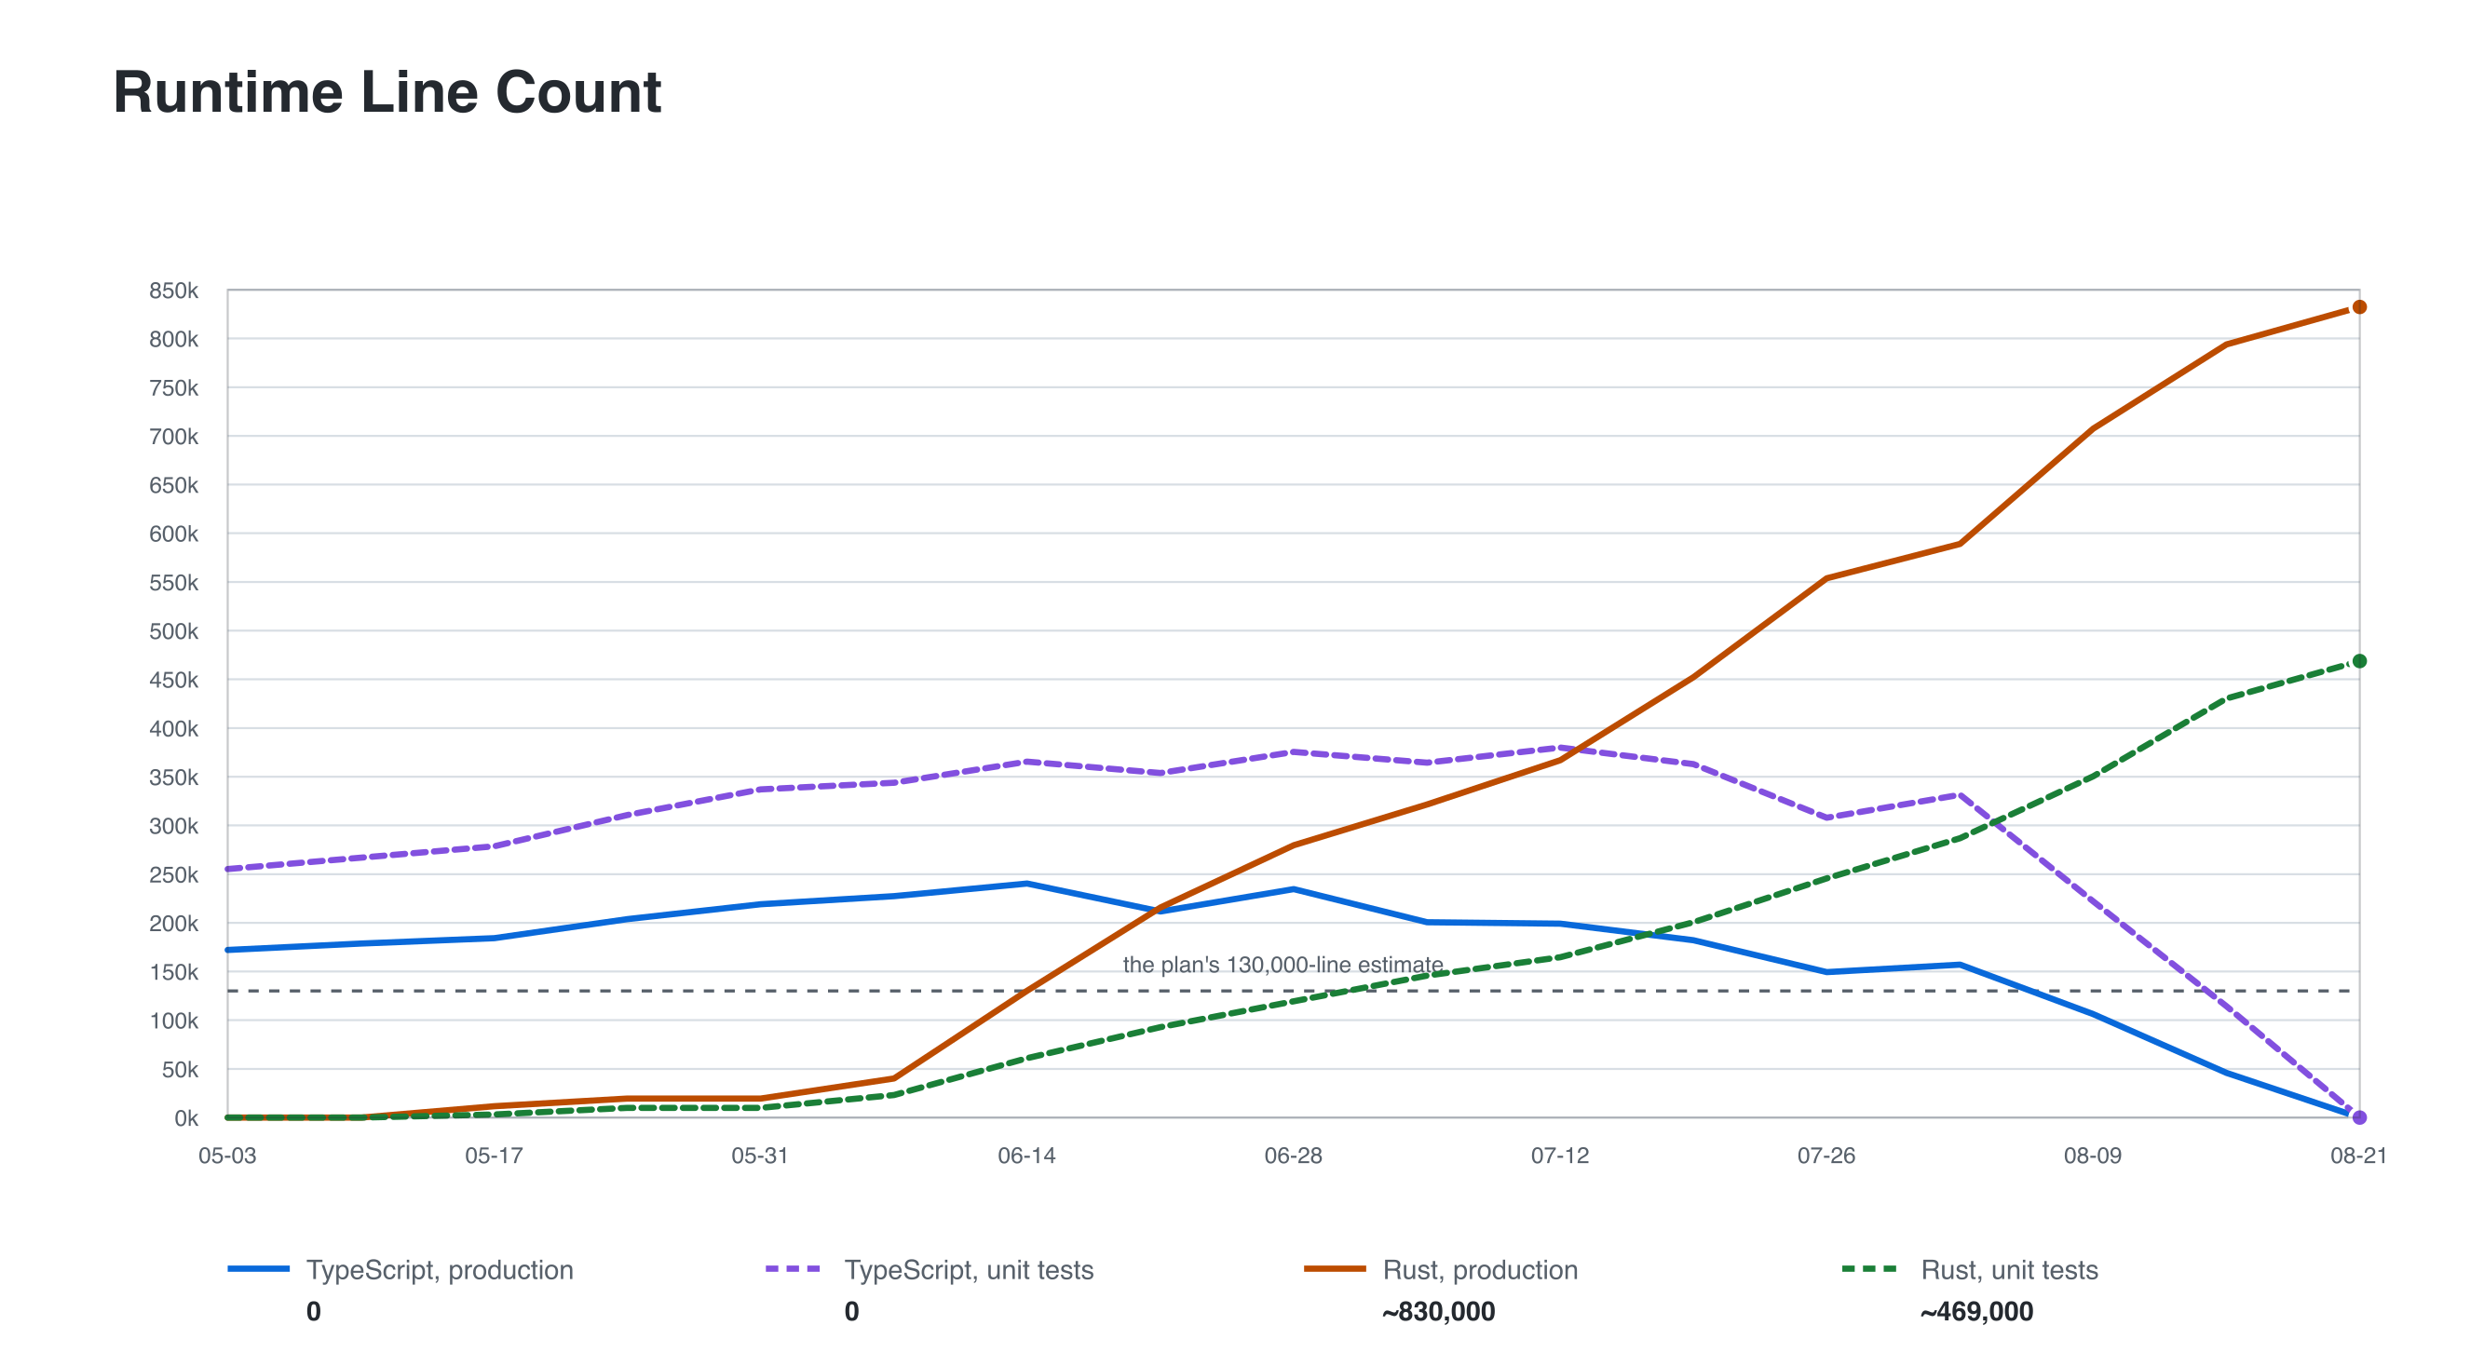Click the 0k y-axis label
This screenshot has width=2484, height=1366.
[x=186, y=1118]
